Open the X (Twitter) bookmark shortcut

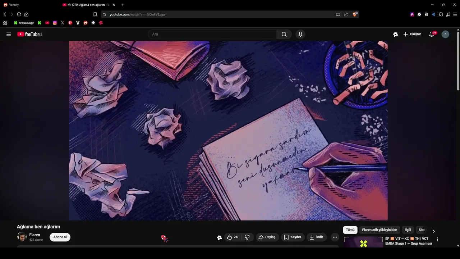coord(63,23)
